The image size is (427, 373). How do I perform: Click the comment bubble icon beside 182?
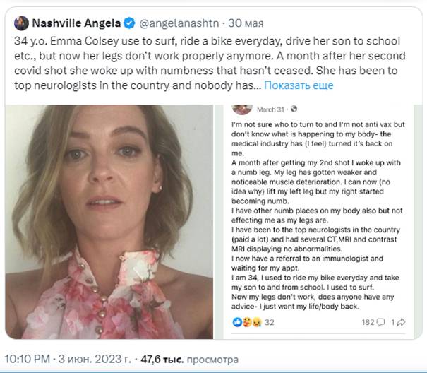pyautogui.click(x=380, y=322)
